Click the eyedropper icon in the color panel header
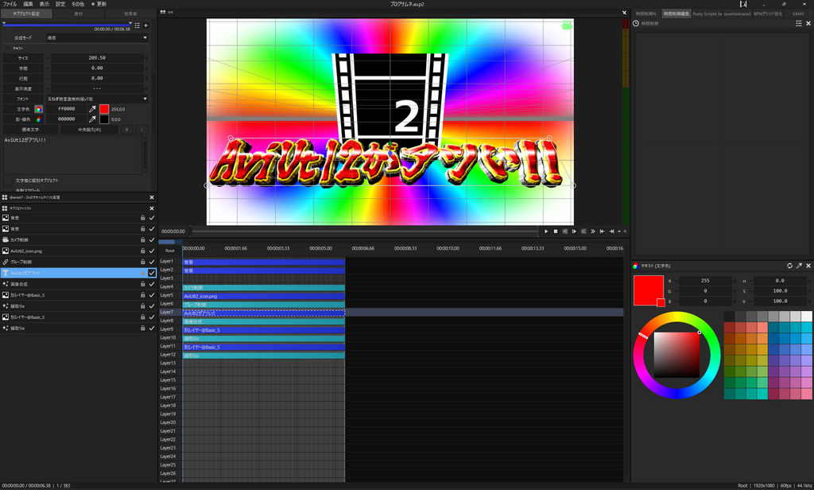Screen dimensions: 814x490 click(799, 266)
